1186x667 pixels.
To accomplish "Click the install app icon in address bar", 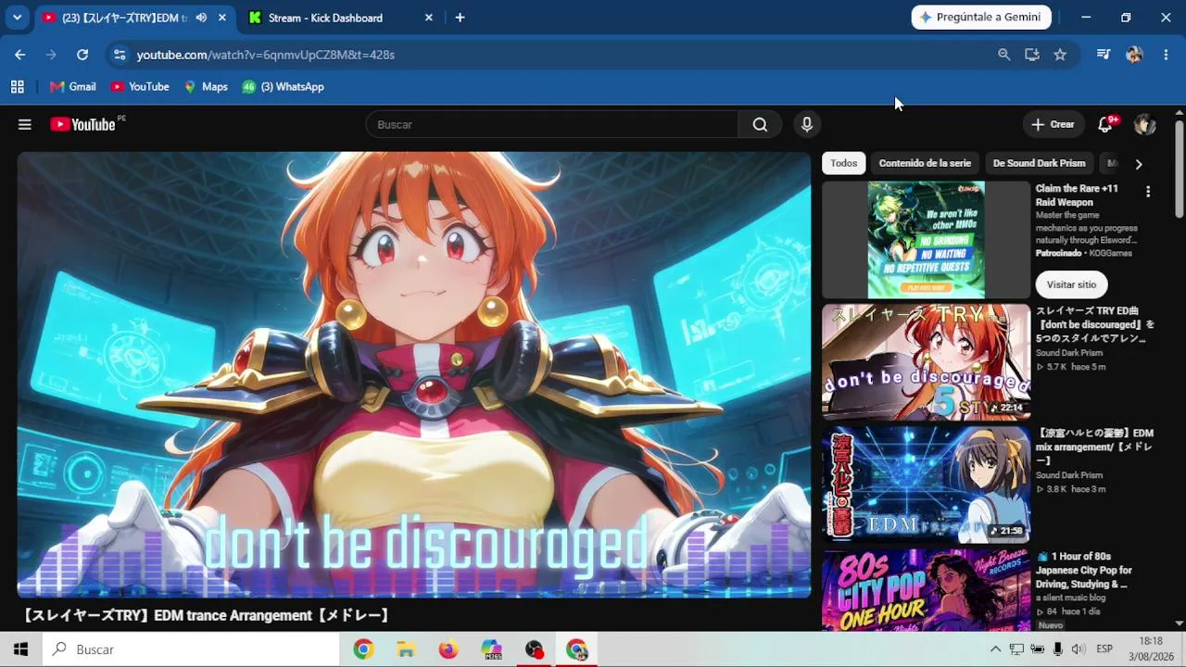I will [1032, 55].
